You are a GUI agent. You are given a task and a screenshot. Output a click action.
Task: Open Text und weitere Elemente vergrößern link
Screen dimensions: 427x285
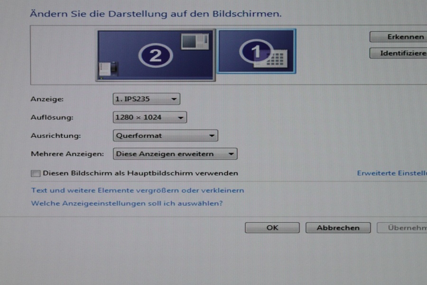(138, 190)
